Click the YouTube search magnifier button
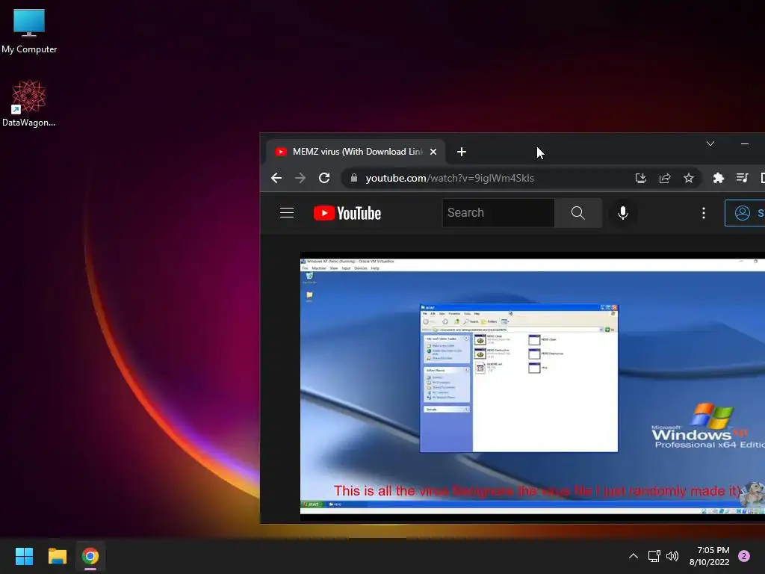The image size is (765, 574). click(578, 213)
